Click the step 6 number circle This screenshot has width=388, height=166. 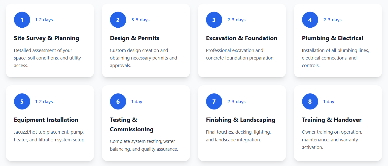click(118, 101)
